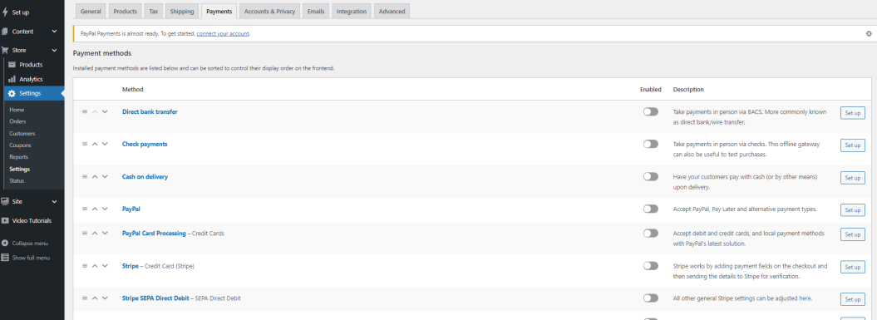Click the Store cart icon in sidebar
877x320 pixels.
(x=5, y=50)
